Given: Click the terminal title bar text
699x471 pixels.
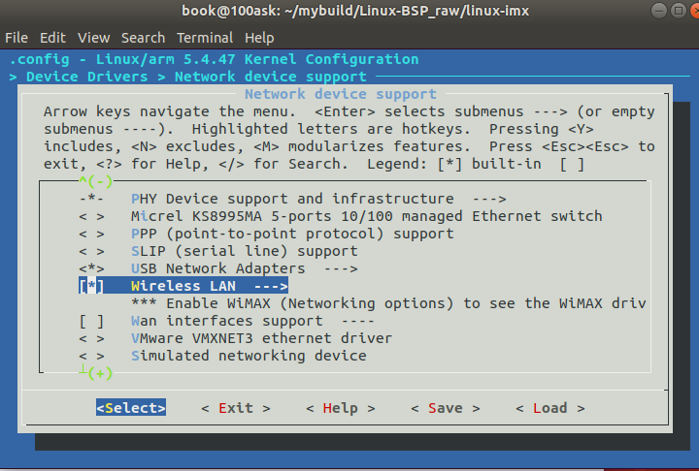Looking at the screenshot, I should click(x=355, y=11).
